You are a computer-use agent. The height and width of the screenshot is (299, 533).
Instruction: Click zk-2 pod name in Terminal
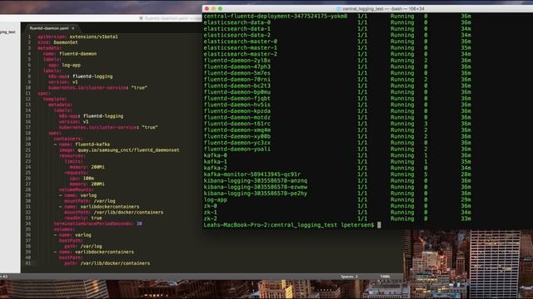pyautogui.click(x=210, y=218)
